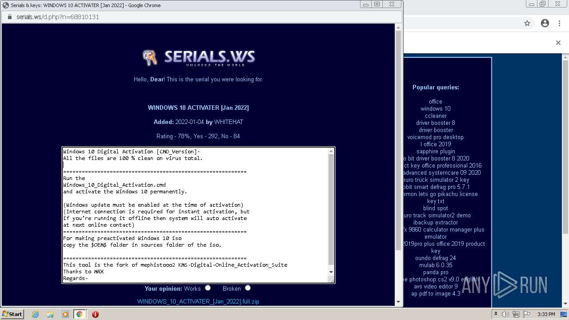Click the popup page scroll down arrow
This screenshot has width=569, height=320.
tap(398, 302)
